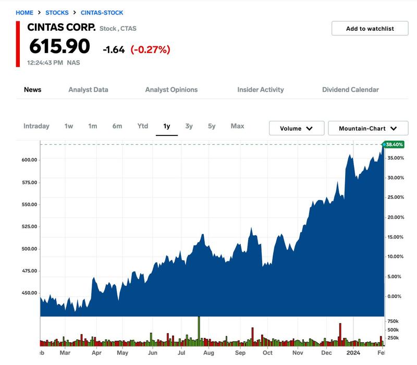This screenshot has height=365, width=417.
Task: Select the Ytd chart range
Action: pos(142,126)
